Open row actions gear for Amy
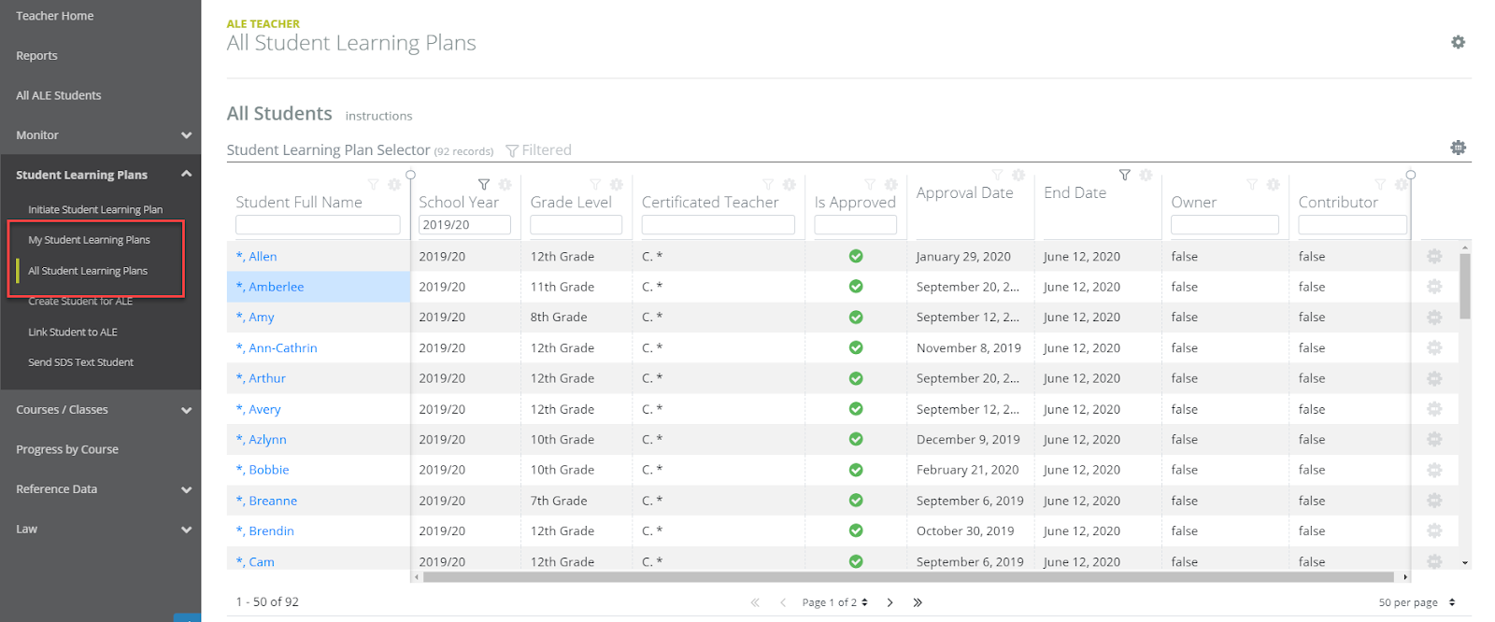The width and height of the screenshot is (1495, 622). pyautogui.click(x=1434, y=318)
